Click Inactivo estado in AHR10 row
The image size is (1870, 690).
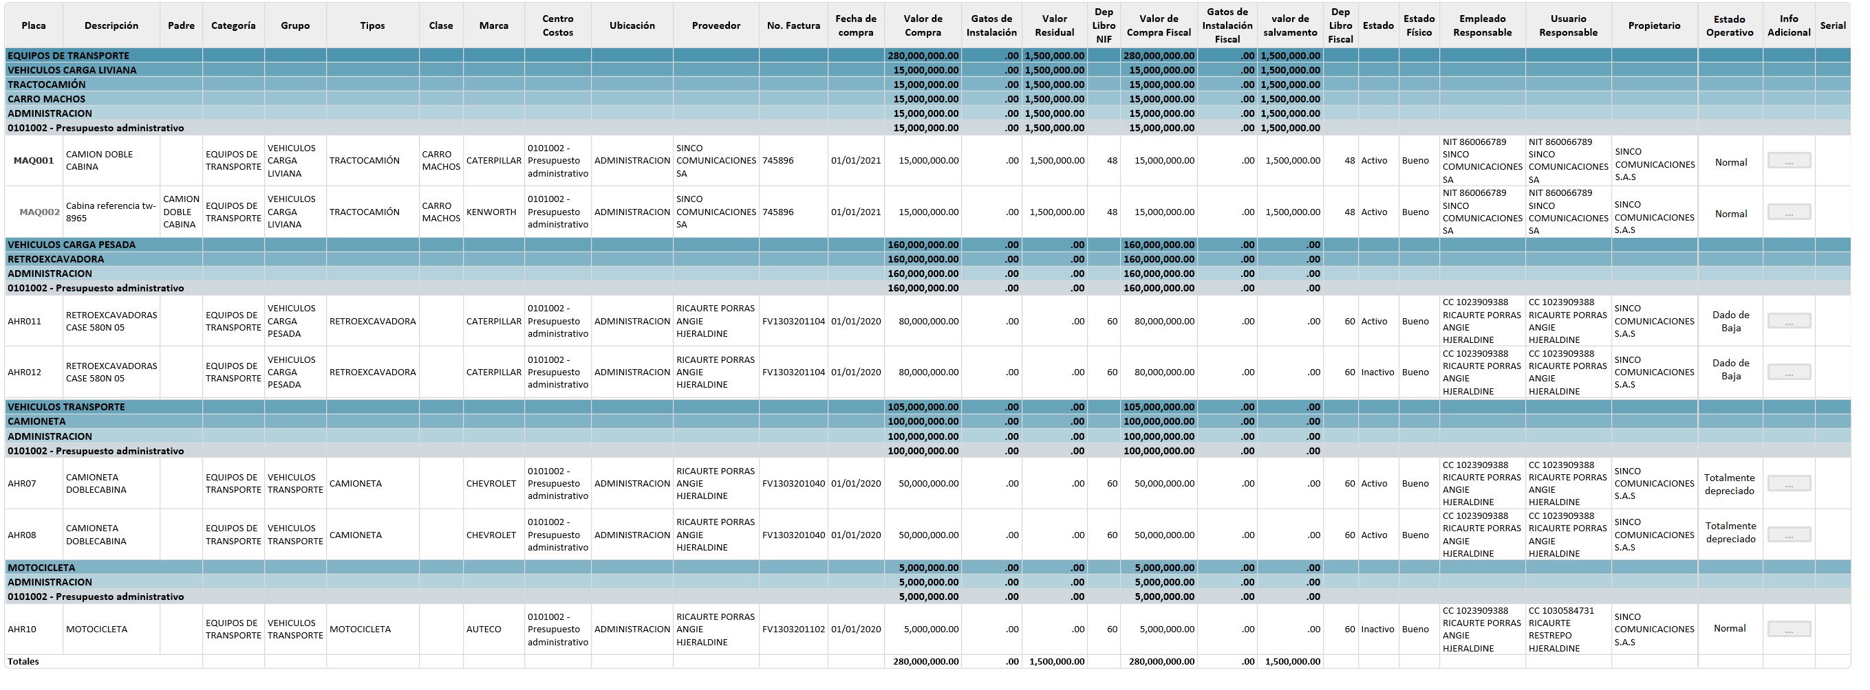tap(1378, 629)
